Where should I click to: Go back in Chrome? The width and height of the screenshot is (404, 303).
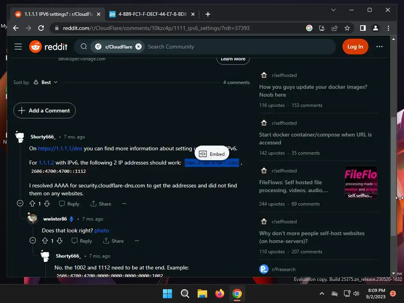click(16, 28)
